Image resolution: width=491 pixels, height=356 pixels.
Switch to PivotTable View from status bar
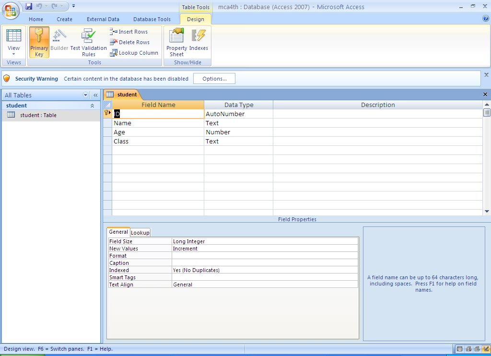click(468, 349)
